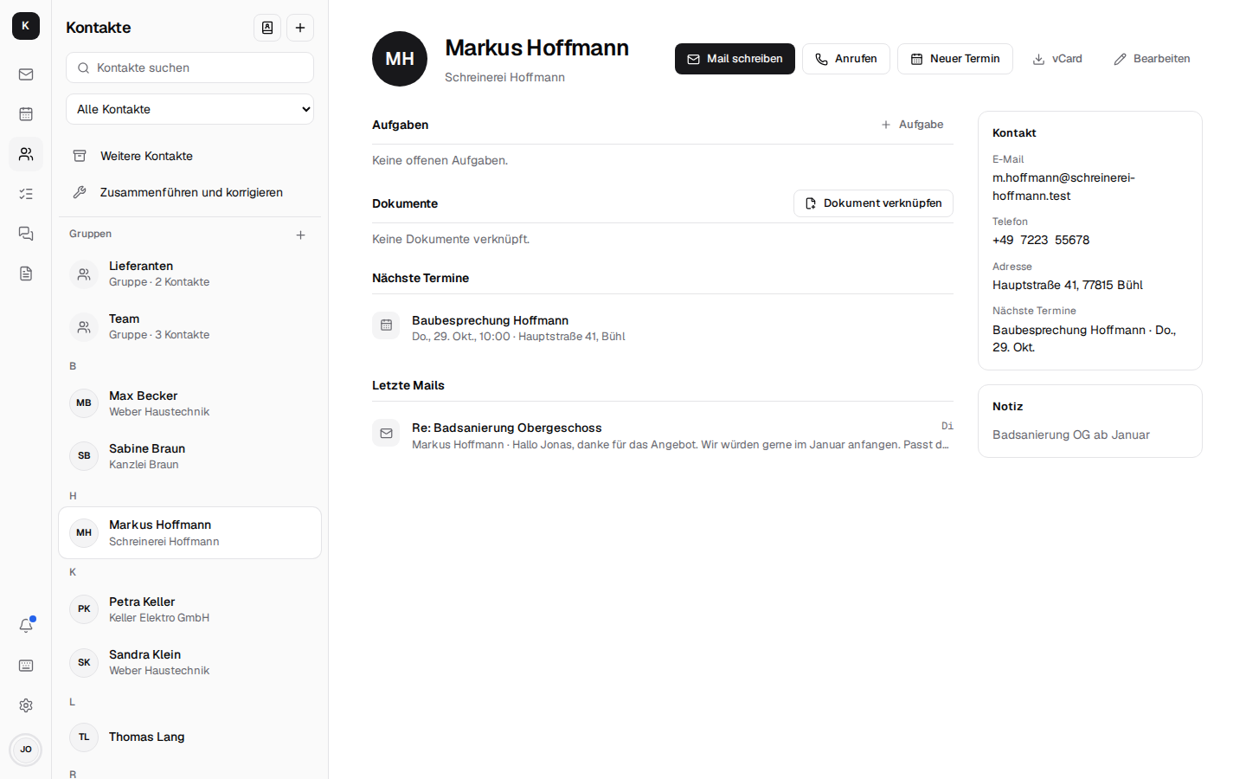Click phone number +49 7223 55678
Screen dimensions: 1246x779
click(1041, 240)
